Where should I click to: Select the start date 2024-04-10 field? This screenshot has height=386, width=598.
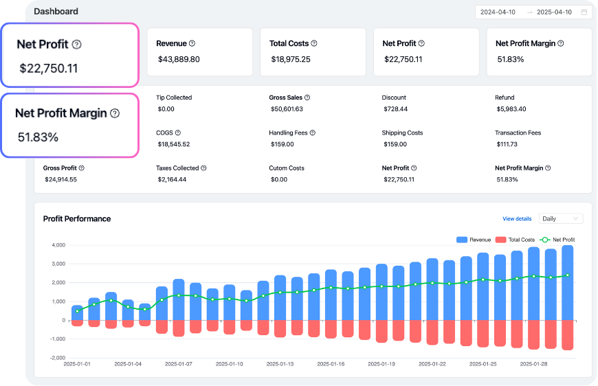pos(498,12)
